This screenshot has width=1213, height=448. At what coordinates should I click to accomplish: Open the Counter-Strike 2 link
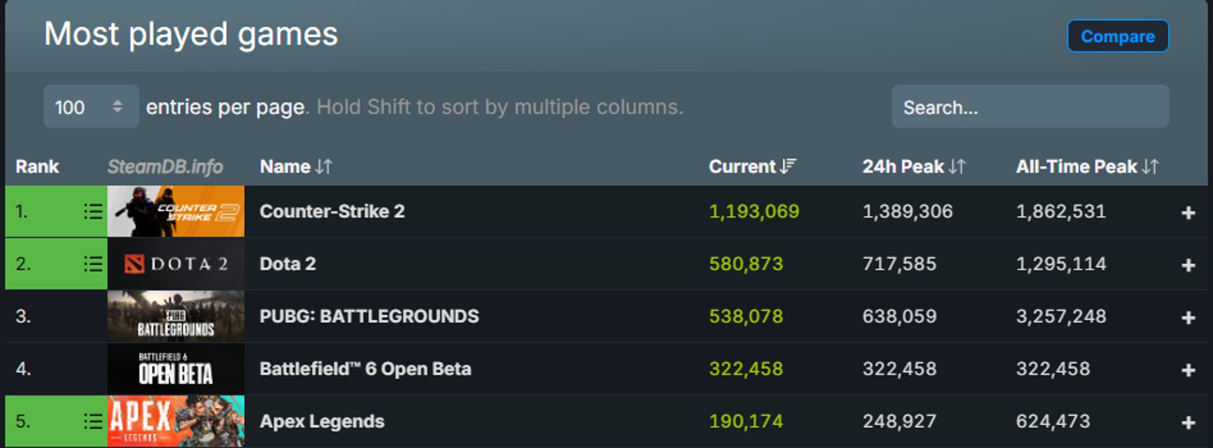click(332, 211)
